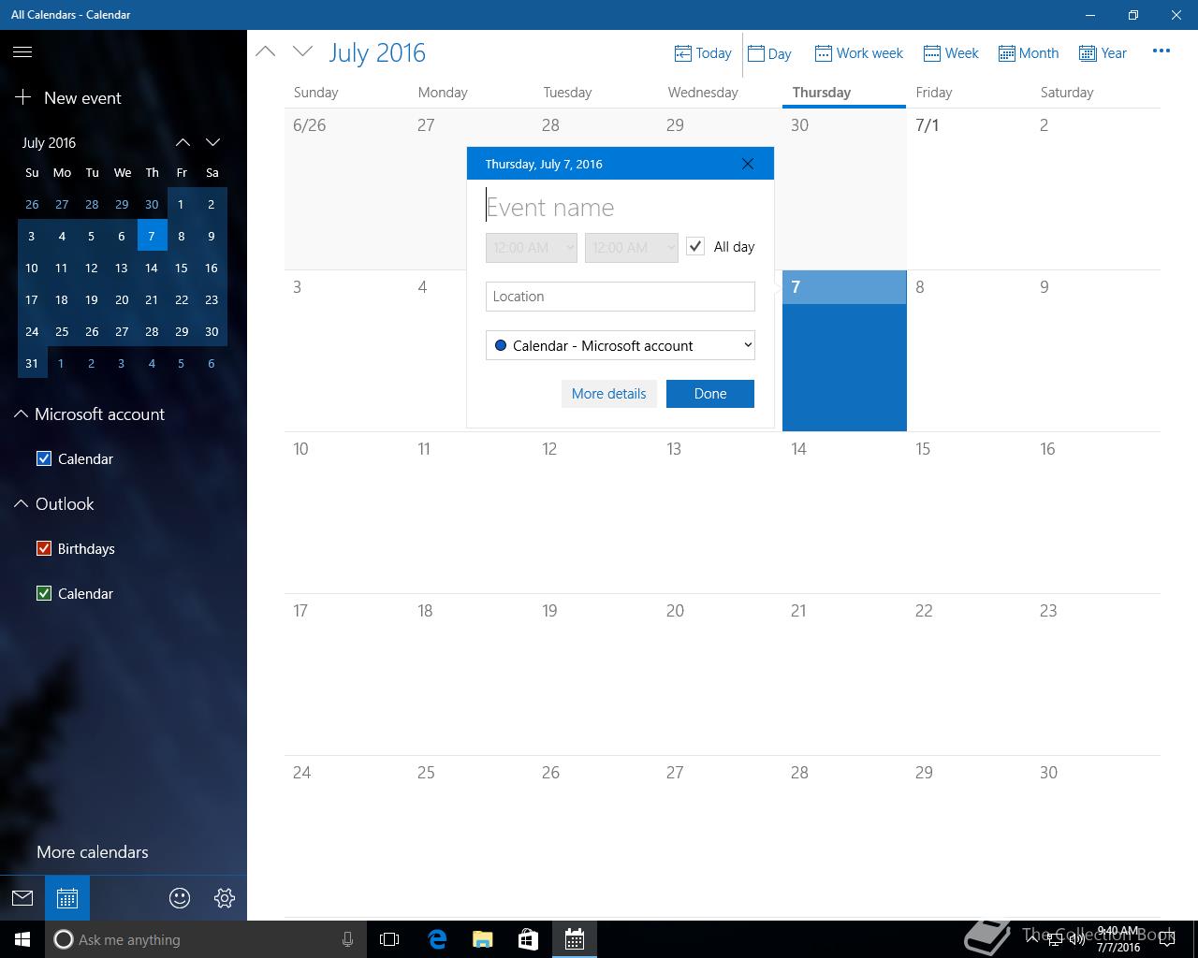
Task: Launch Microsoft Edge from taskbar
Action: 437,939
